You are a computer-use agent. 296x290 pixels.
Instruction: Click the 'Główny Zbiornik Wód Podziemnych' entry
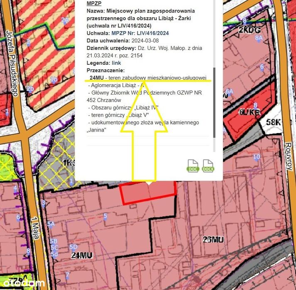pos(144,96)
